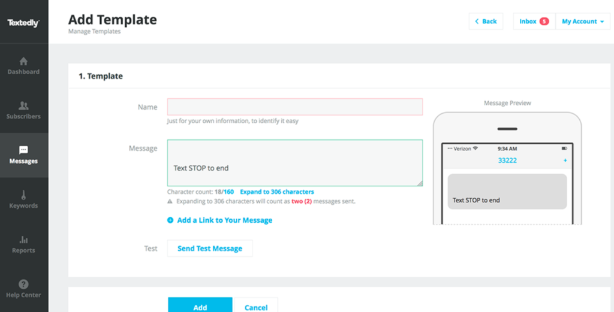Open Reports bar chart icon
The height and width of the screenshot is (312, 614).
pyautogui.click(x=23, y=240)
